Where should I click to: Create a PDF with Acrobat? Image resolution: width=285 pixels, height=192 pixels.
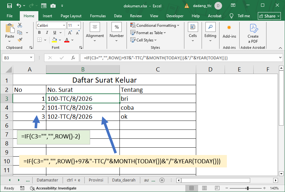[253, 33]
